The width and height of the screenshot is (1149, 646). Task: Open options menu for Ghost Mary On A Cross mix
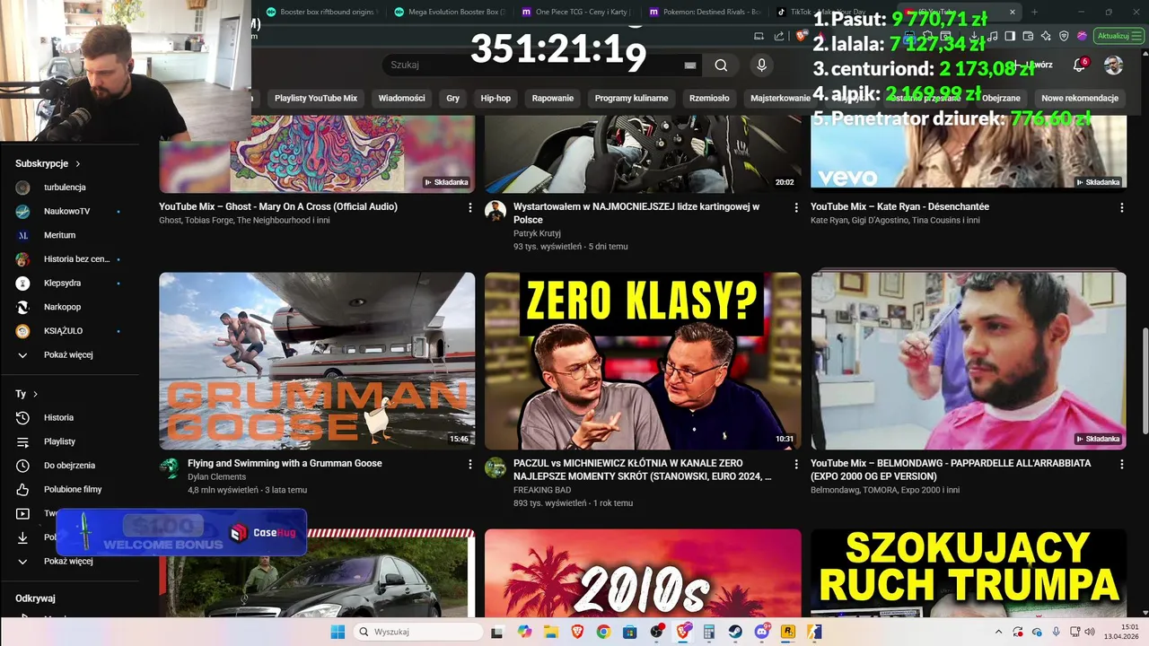click(469, 207)
